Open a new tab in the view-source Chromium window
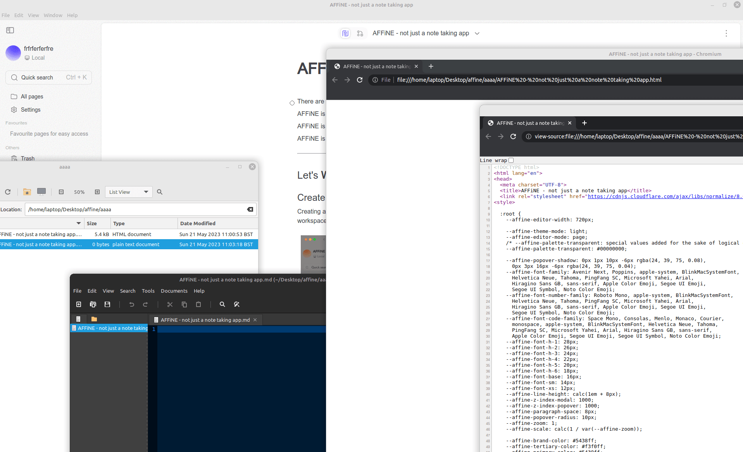The width and height of the screenshot is (743, 452). [x=584, y=123]
